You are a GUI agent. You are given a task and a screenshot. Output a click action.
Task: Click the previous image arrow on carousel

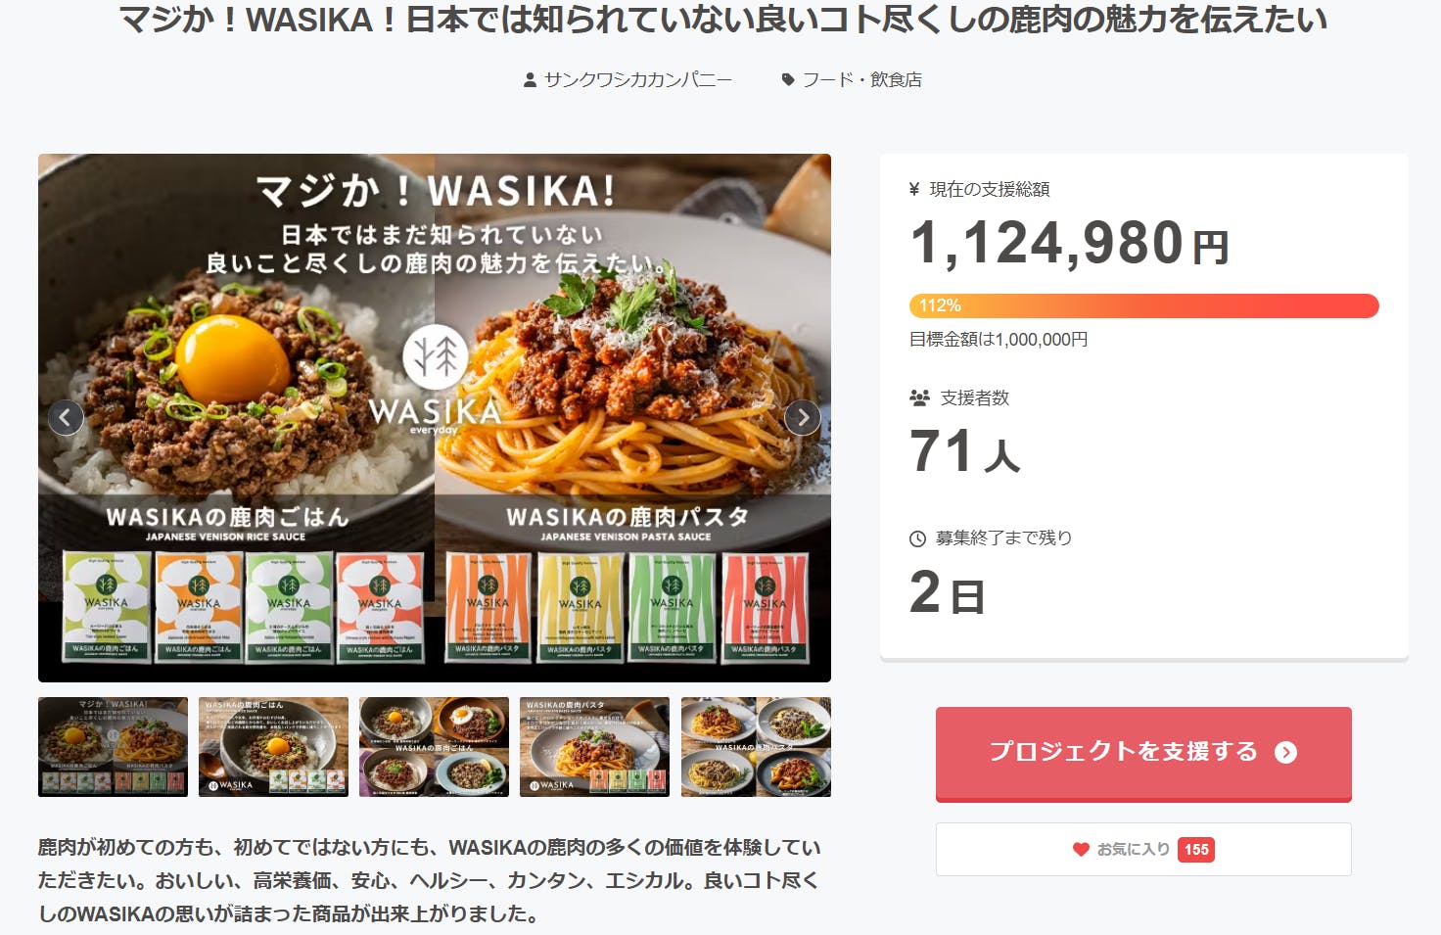pos(66,418)
